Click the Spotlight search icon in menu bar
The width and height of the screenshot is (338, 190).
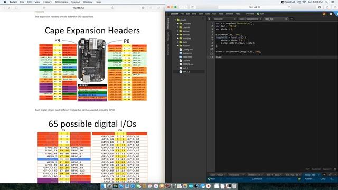[327, 2]
